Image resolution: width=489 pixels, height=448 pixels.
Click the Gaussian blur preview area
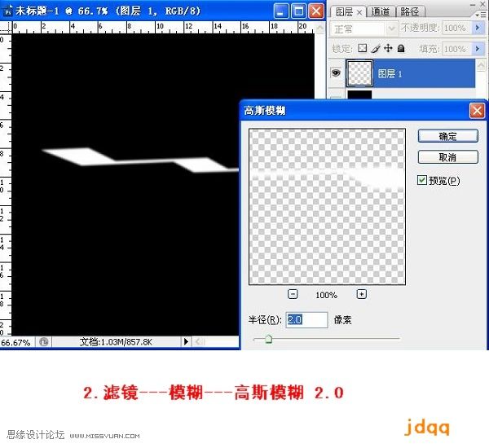tap(327, 207)
